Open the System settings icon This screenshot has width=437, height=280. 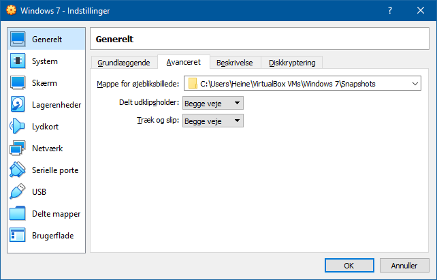(18, 61)
